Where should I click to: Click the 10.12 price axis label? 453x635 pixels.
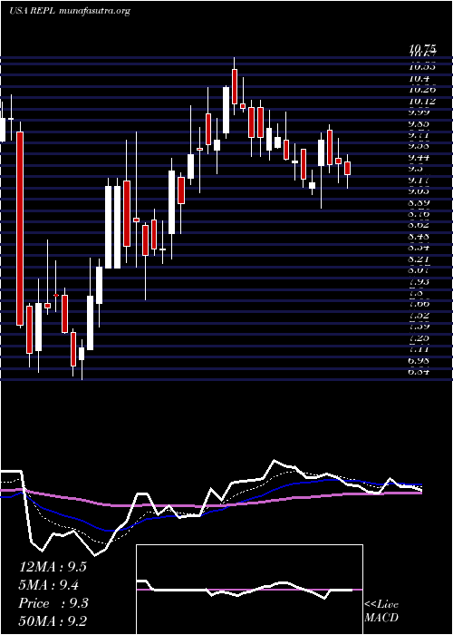[x=422, y=101]
